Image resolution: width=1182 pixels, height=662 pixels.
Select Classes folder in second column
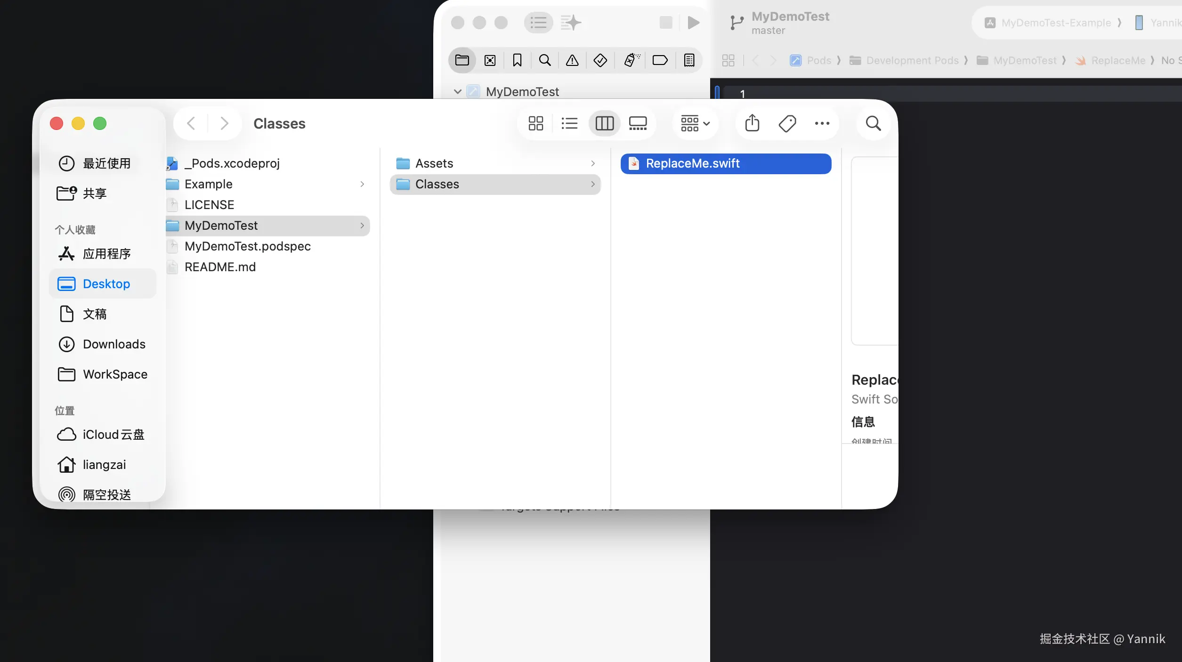(495, 184)
